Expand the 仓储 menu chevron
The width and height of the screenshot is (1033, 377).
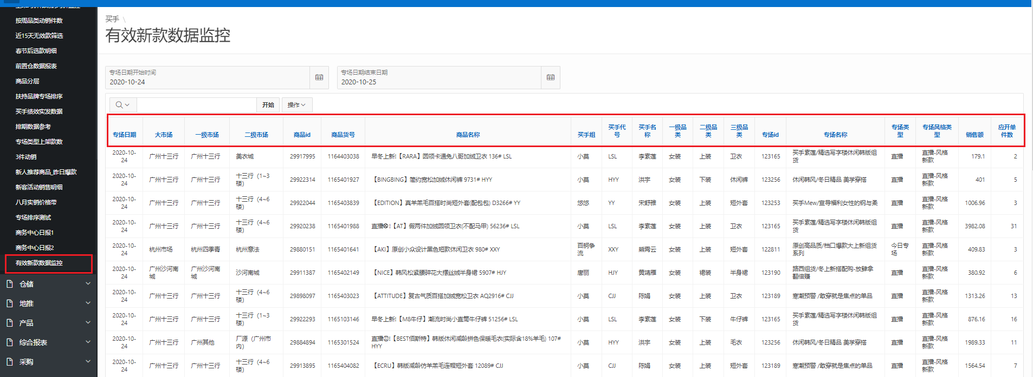[88, 283]
